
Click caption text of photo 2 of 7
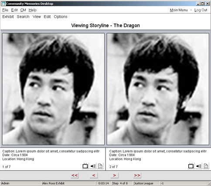(x=158, y=151)
